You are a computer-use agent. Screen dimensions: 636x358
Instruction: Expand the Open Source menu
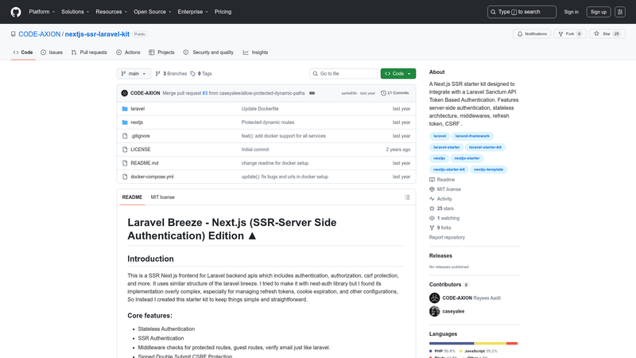pyautogui.click(x=153, y=12)
